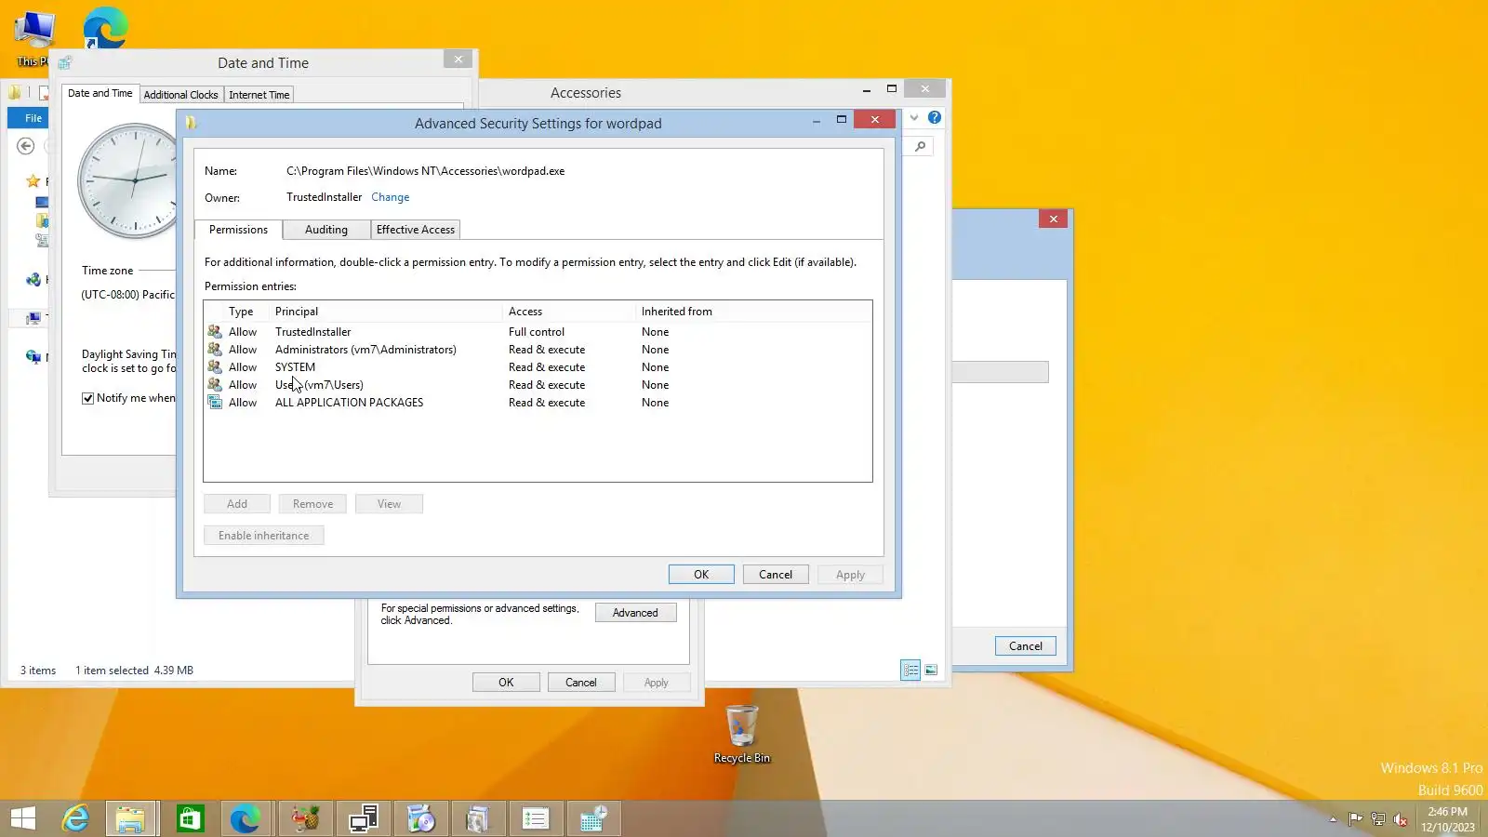Select the SYSTEM permission entry

coord(538,367)
